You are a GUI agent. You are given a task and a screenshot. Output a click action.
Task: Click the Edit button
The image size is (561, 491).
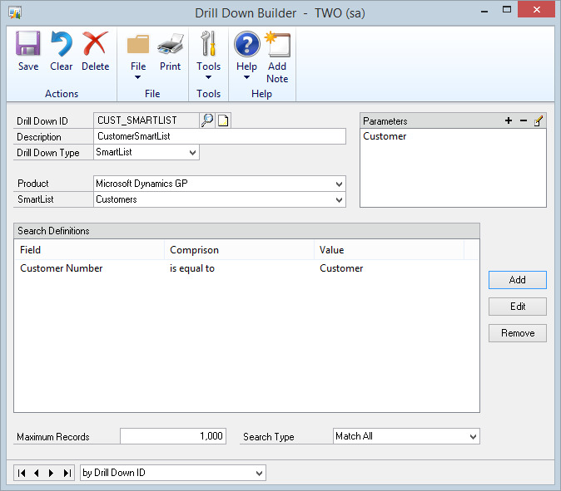[x=518, y=307]
